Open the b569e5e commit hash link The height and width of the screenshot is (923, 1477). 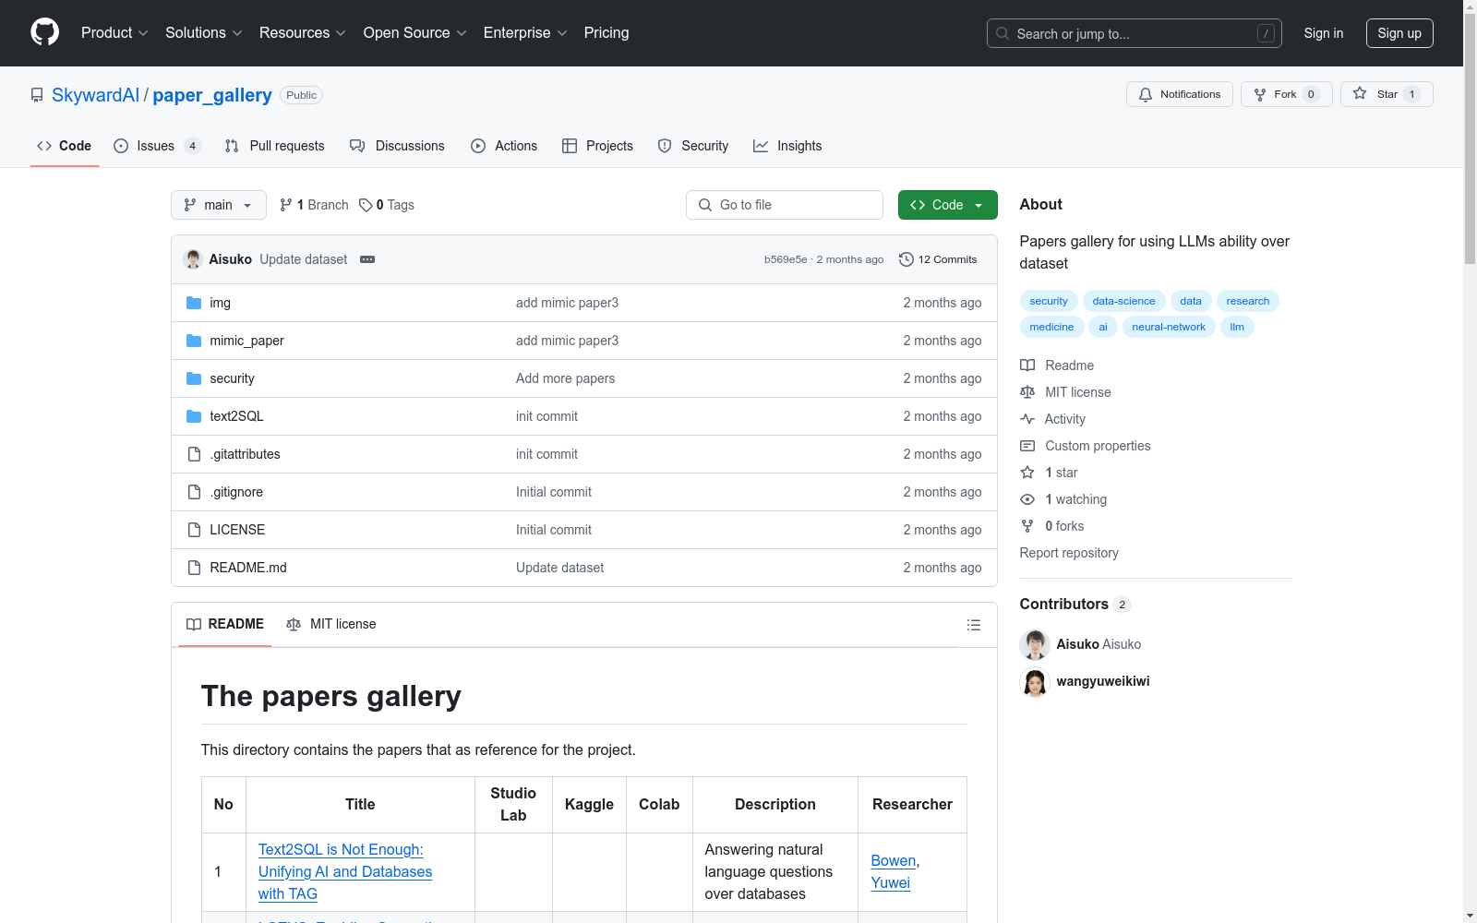click(x=786, y=259)
